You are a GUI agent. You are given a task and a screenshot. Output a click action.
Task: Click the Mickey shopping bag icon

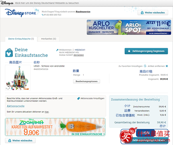tap(9, 53)
